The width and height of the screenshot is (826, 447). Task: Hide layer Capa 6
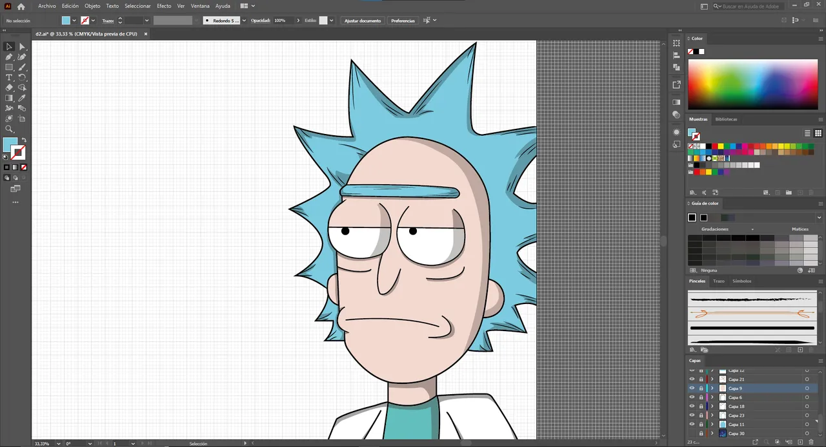tap(692, 397)
